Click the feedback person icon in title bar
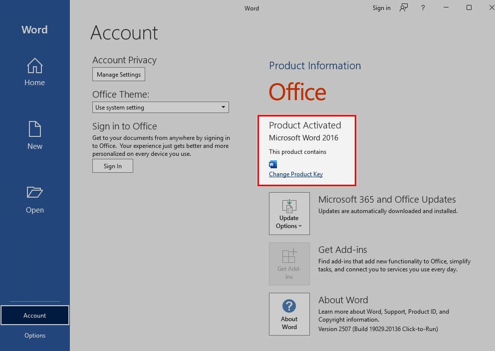The height and width of the screenshot is (351, 495). (404, 7)
